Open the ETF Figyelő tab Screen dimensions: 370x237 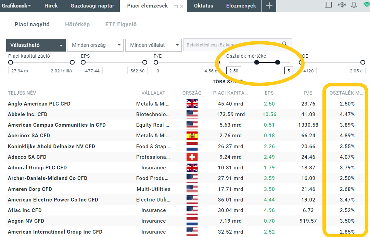121,25
